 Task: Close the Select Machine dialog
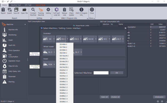coord(125,28)
